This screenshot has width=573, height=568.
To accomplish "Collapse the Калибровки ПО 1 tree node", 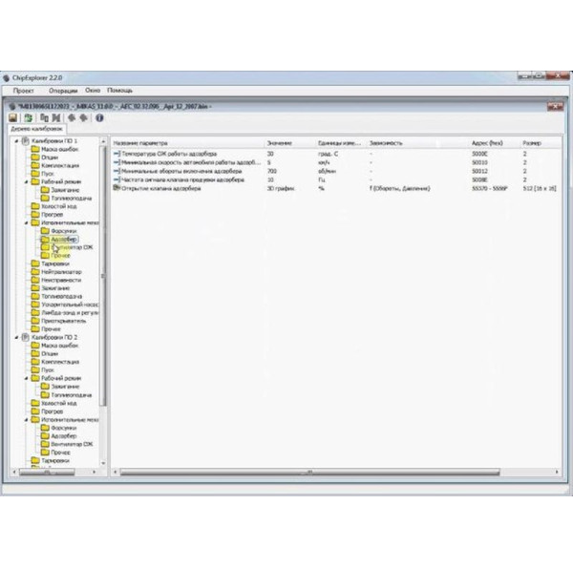I will point(16,140).
